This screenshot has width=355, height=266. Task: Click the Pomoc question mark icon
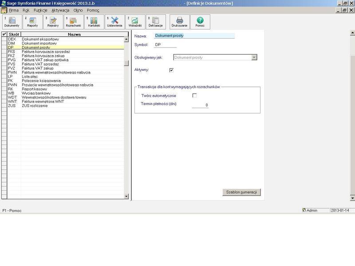[200, 22]
